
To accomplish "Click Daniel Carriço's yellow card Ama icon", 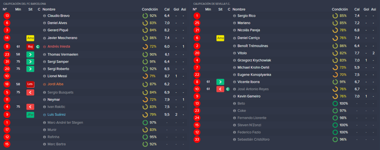I will click(220, 38).
